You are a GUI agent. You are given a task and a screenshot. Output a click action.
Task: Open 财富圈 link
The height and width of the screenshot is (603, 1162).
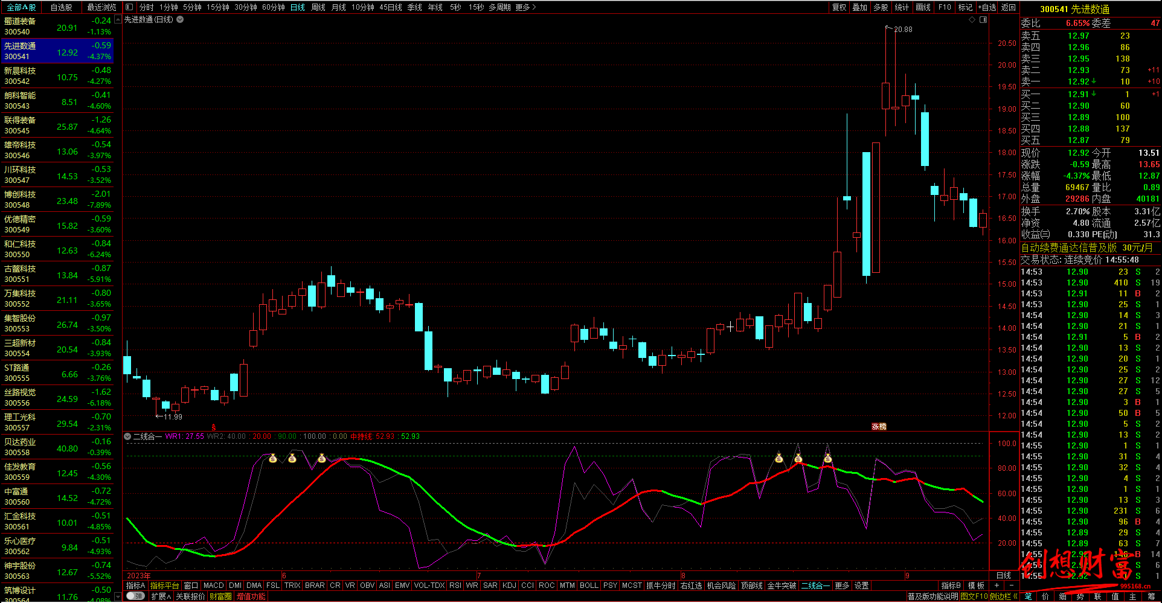(x=220, y=596)
